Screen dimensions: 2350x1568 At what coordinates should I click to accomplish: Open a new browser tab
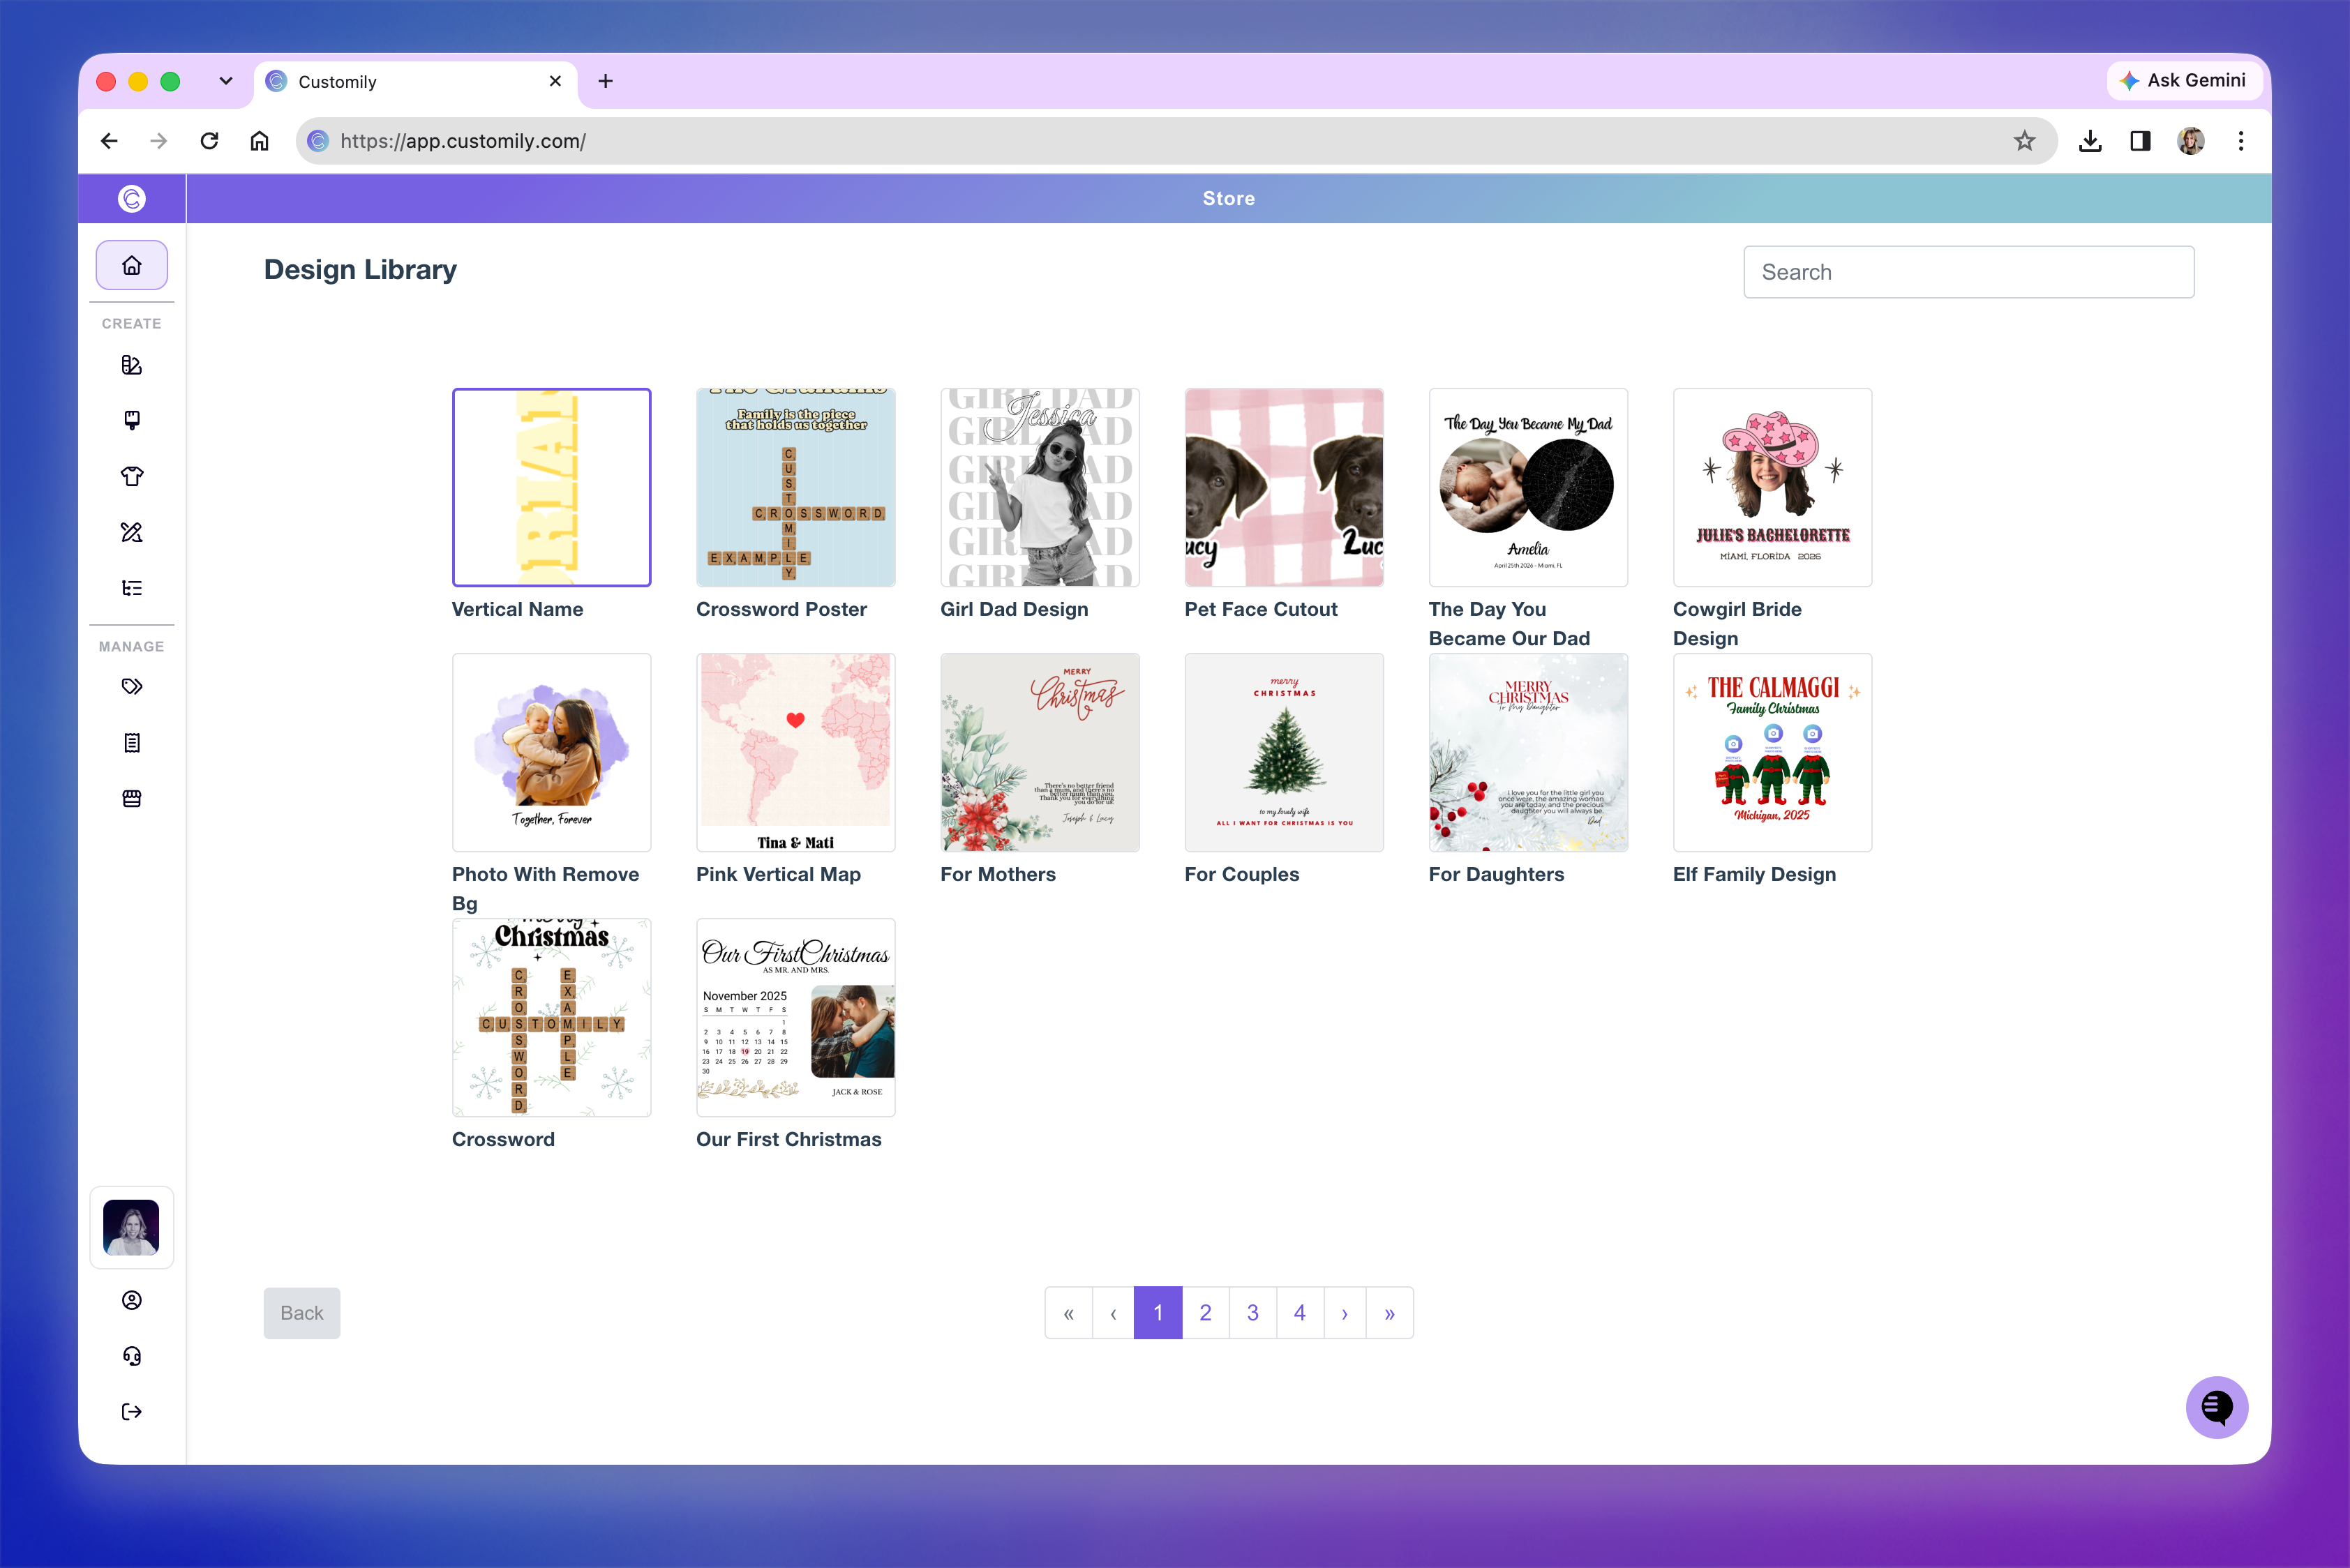click(x=605, y=81)
